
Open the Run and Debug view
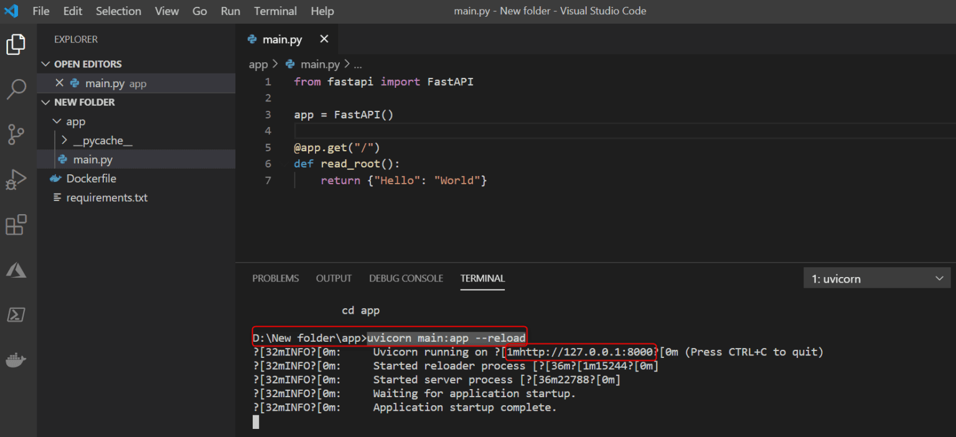click(x=16, y=179)
